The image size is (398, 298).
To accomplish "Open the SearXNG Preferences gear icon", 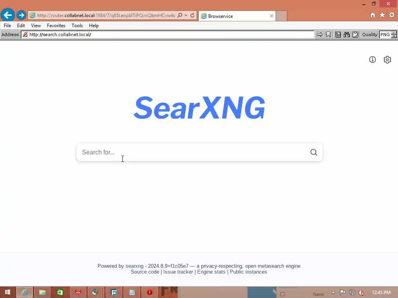I will [388, 59].
